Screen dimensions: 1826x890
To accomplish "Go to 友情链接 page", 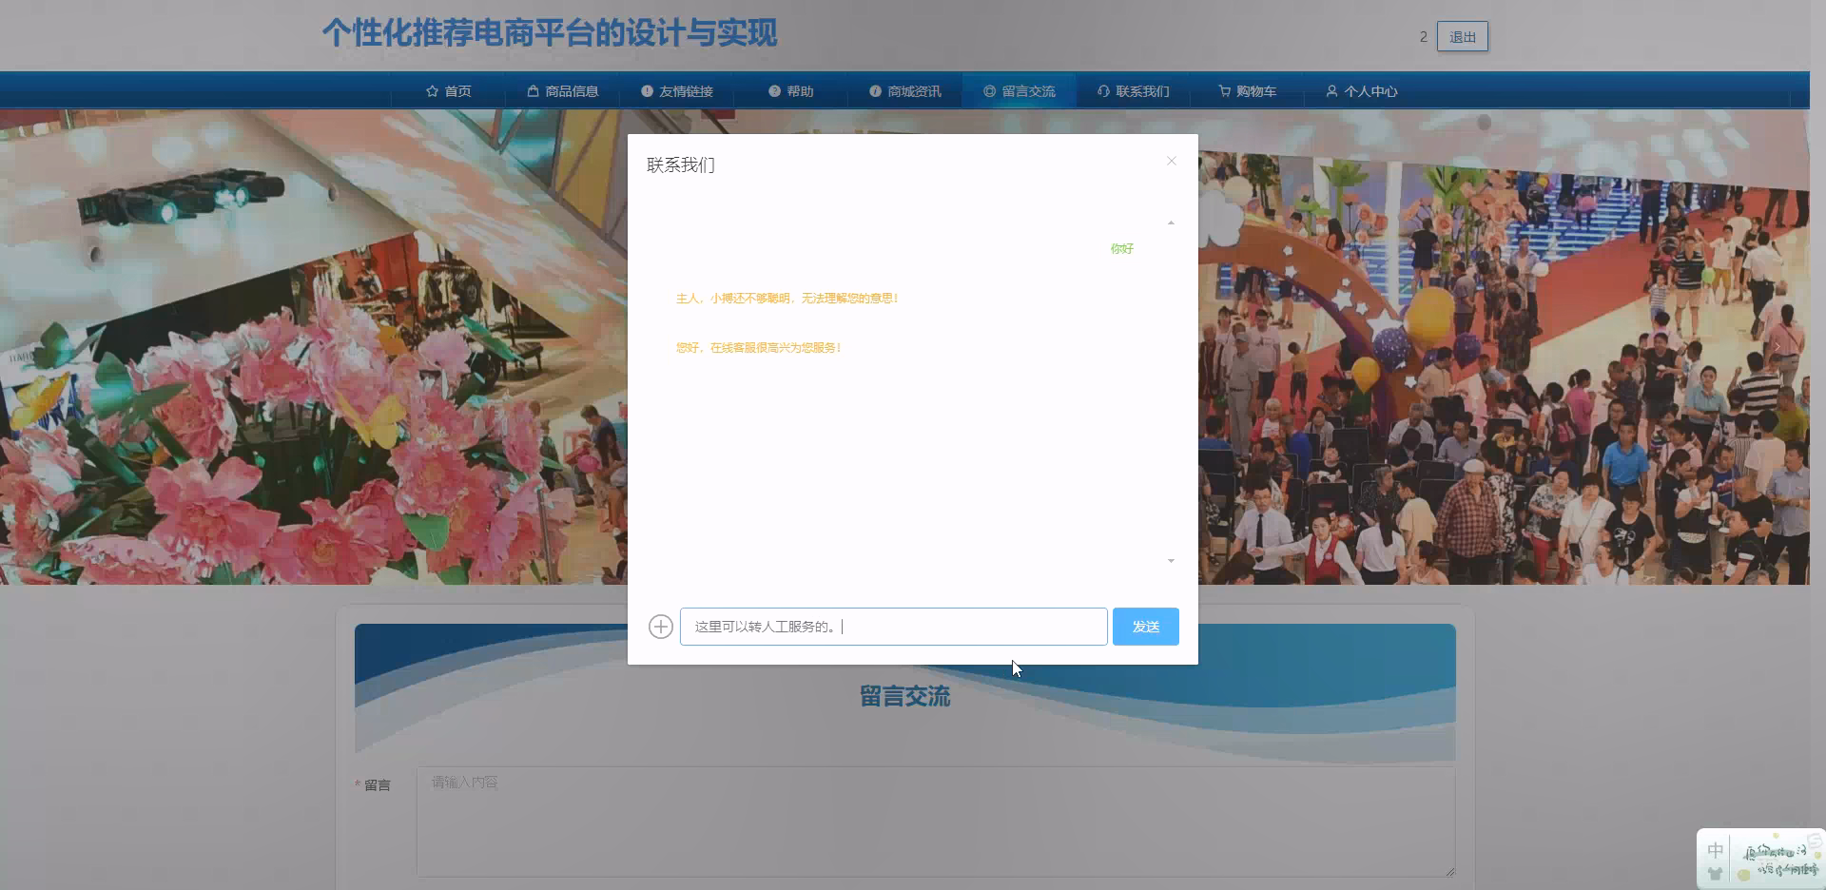I will click(x=677, y=91).
